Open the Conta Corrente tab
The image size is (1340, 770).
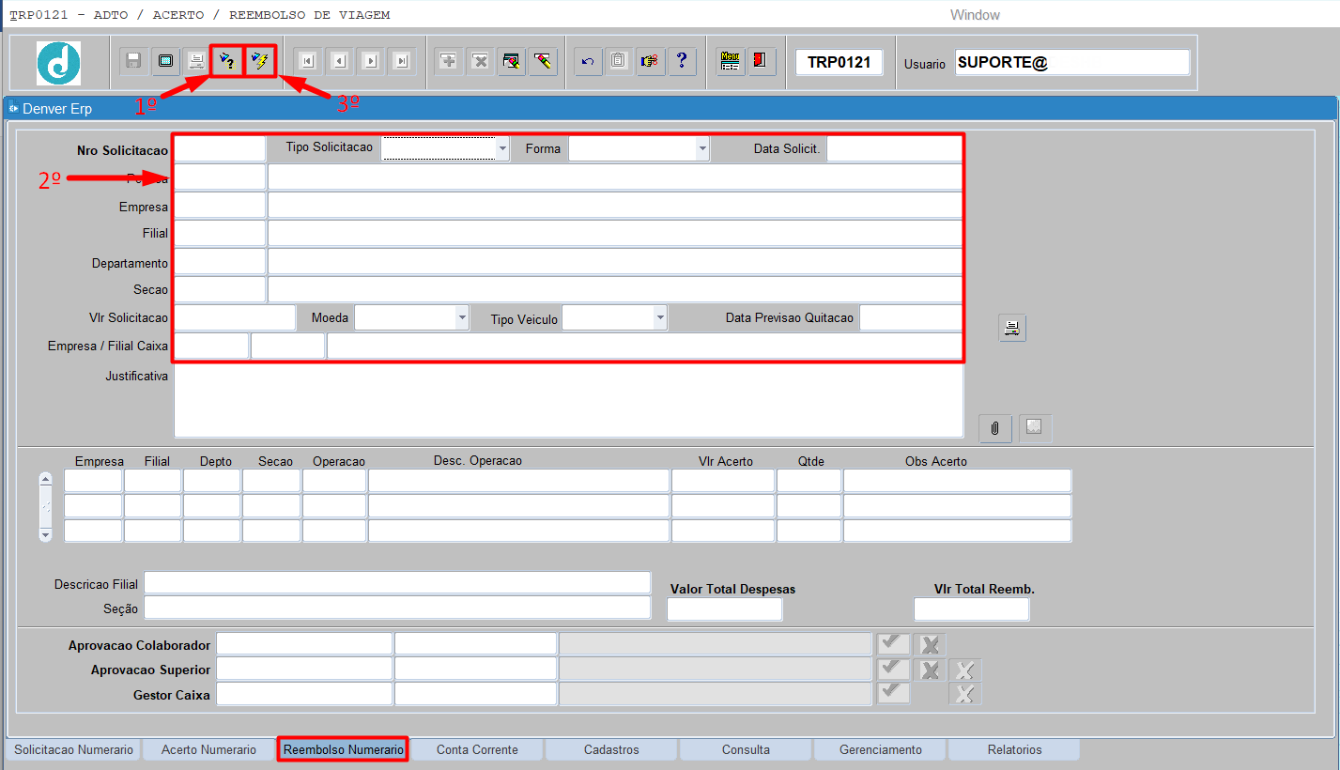(x=477, y=749)
